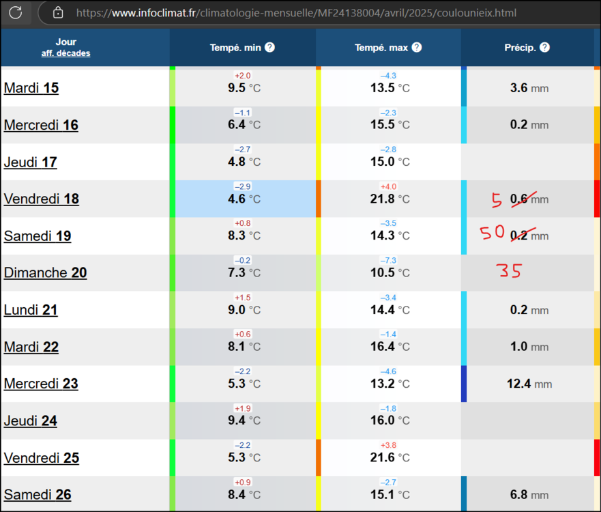Image resolution: width=601 pixels, height=512 pixels.
Task: Select 16.4 °C max temperature cell
Action: (390, 347)
